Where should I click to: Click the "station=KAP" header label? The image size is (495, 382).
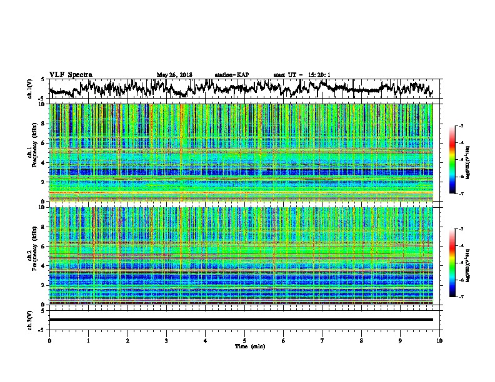coord(232,75)
